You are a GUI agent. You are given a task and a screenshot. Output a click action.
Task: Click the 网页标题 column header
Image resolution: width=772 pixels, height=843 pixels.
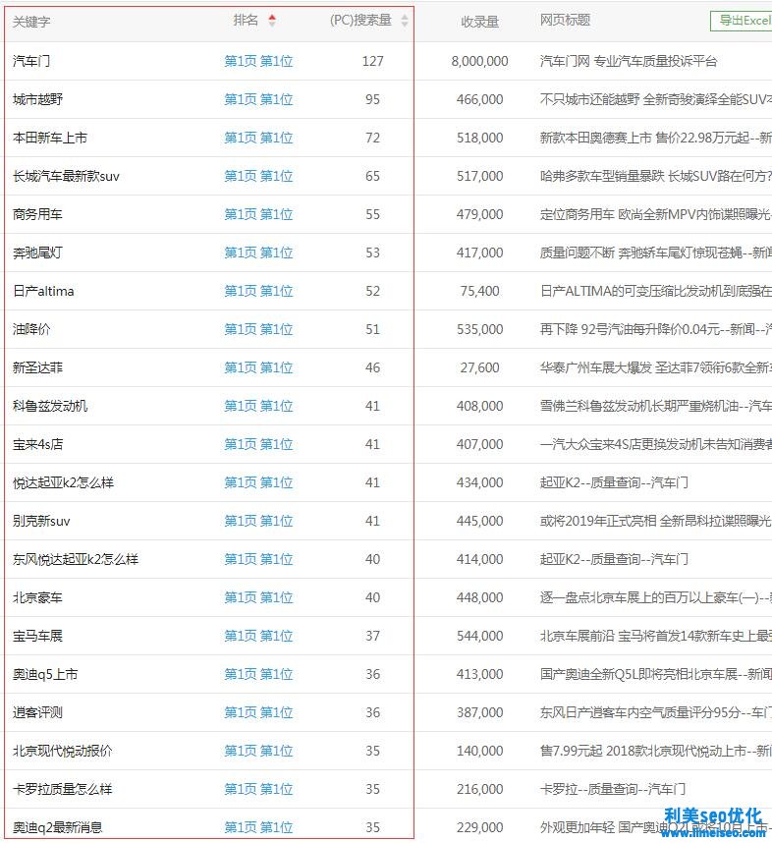point(565,21)
